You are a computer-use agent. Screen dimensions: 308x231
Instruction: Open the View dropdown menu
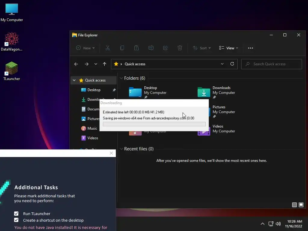pyautogui.click(x=229, y=48)
